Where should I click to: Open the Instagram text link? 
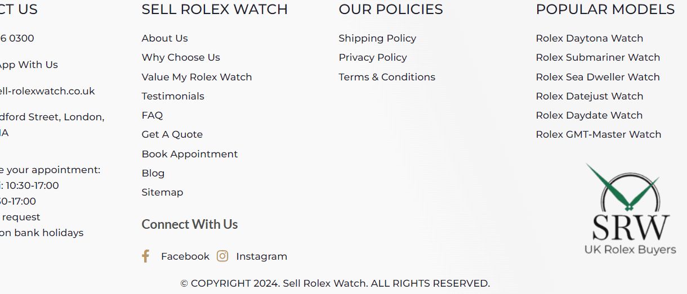coord(261,256)
